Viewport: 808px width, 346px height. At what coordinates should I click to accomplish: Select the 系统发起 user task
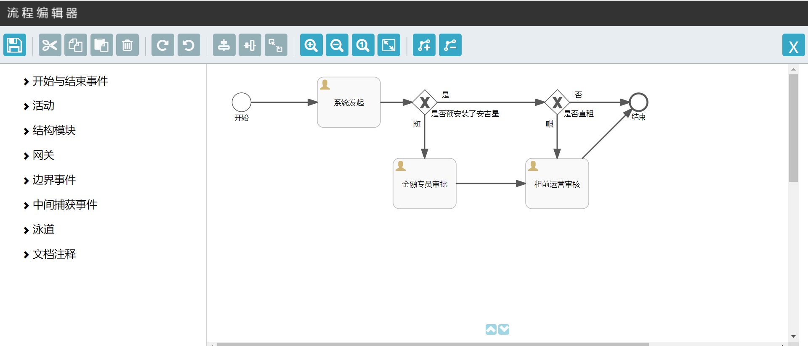(349, 102)
